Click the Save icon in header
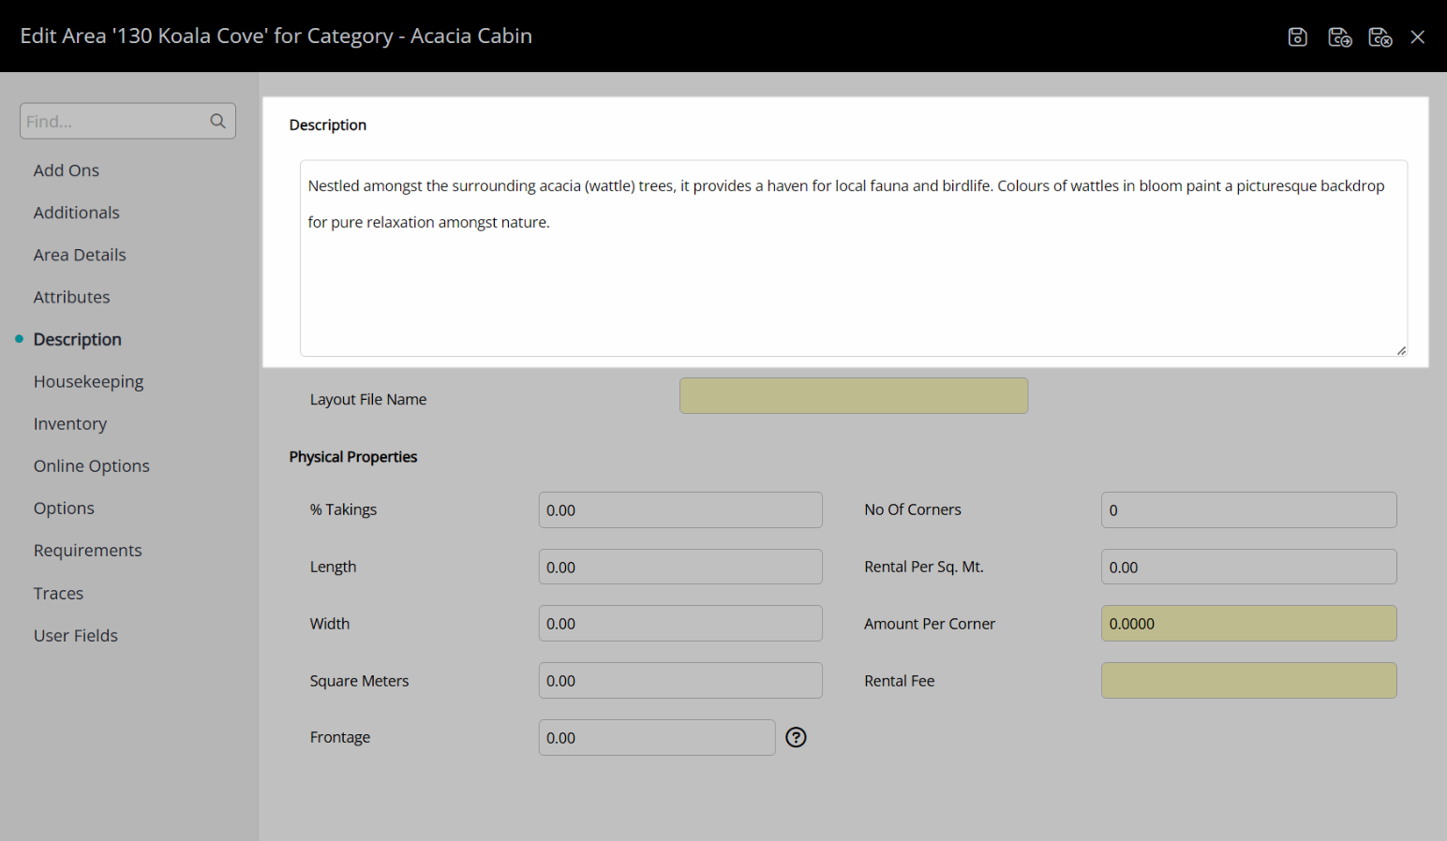Viewport: 1447px width, 841px height. pyautogui.click(x=1297, y=37)
